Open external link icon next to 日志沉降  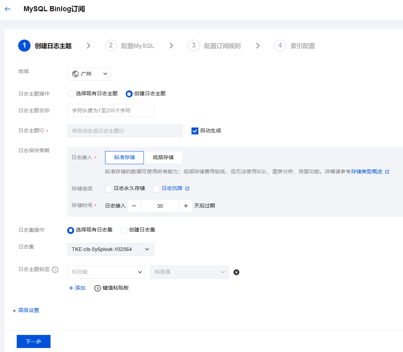pyautogui.click(x=188, y=189)
